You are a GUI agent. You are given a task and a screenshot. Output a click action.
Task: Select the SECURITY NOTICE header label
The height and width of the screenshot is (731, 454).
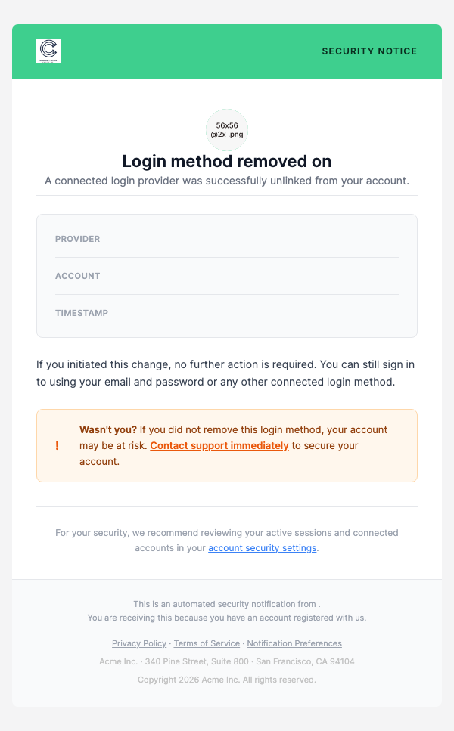[369, 51]
